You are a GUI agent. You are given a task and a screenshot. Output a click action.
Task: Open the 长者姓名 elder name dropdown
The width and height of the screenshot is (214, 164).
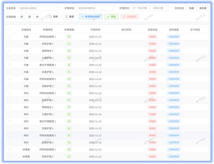(x=38, y=8)
